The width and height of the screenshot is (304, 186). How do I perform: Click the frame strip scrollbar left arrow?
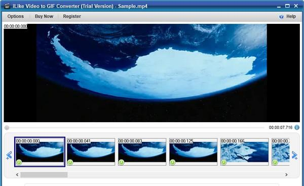point(17,175)
